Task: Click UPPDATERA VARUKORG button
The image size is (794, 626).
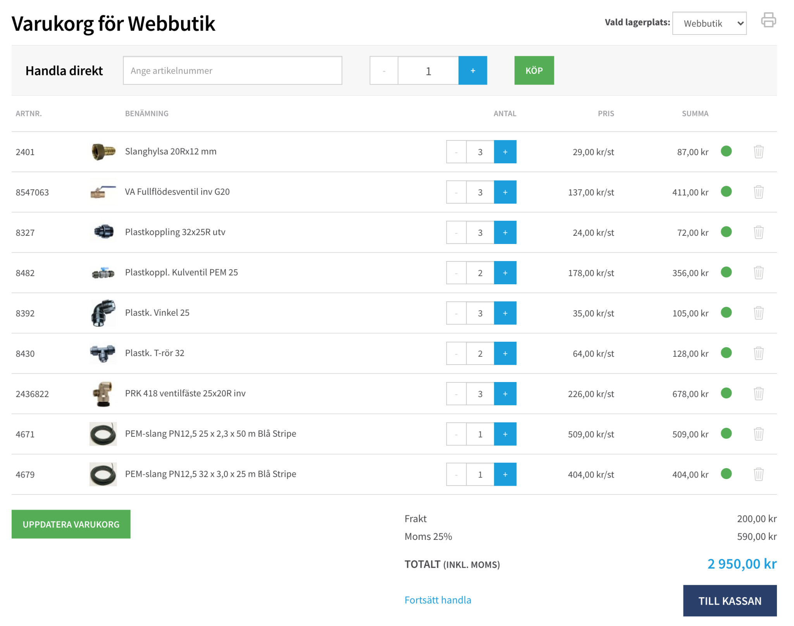Action: [71, 524]
